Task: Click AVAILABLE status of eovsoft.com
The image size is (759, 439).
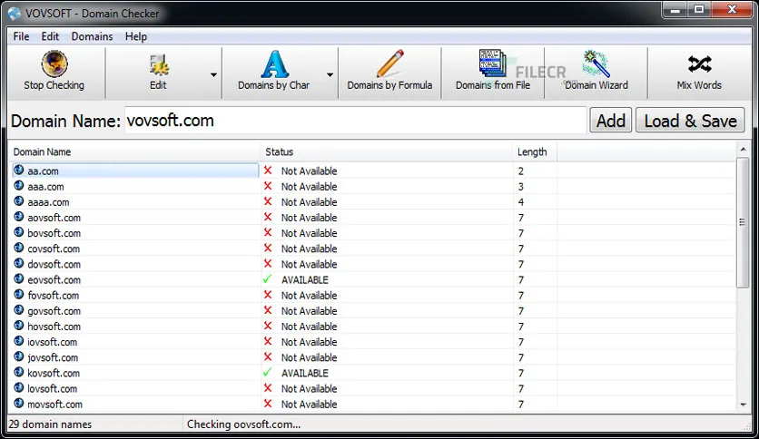Action: click(x=305, y=279)
